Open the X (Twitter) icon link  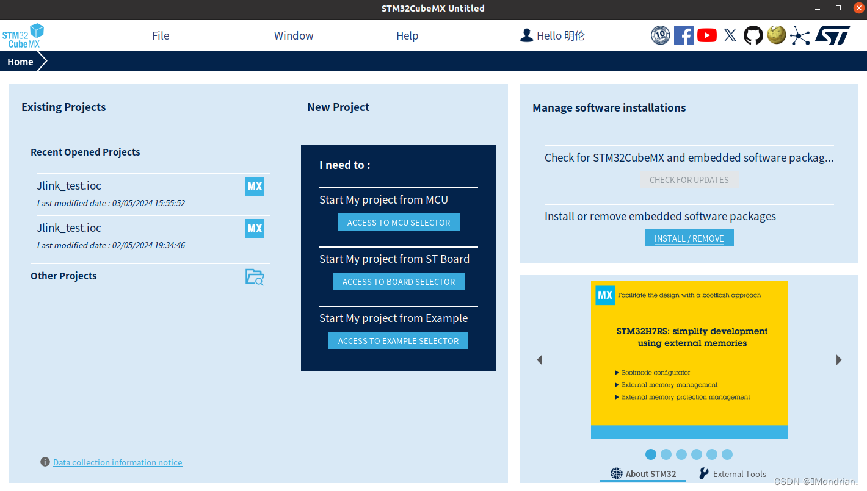(730, 35)
